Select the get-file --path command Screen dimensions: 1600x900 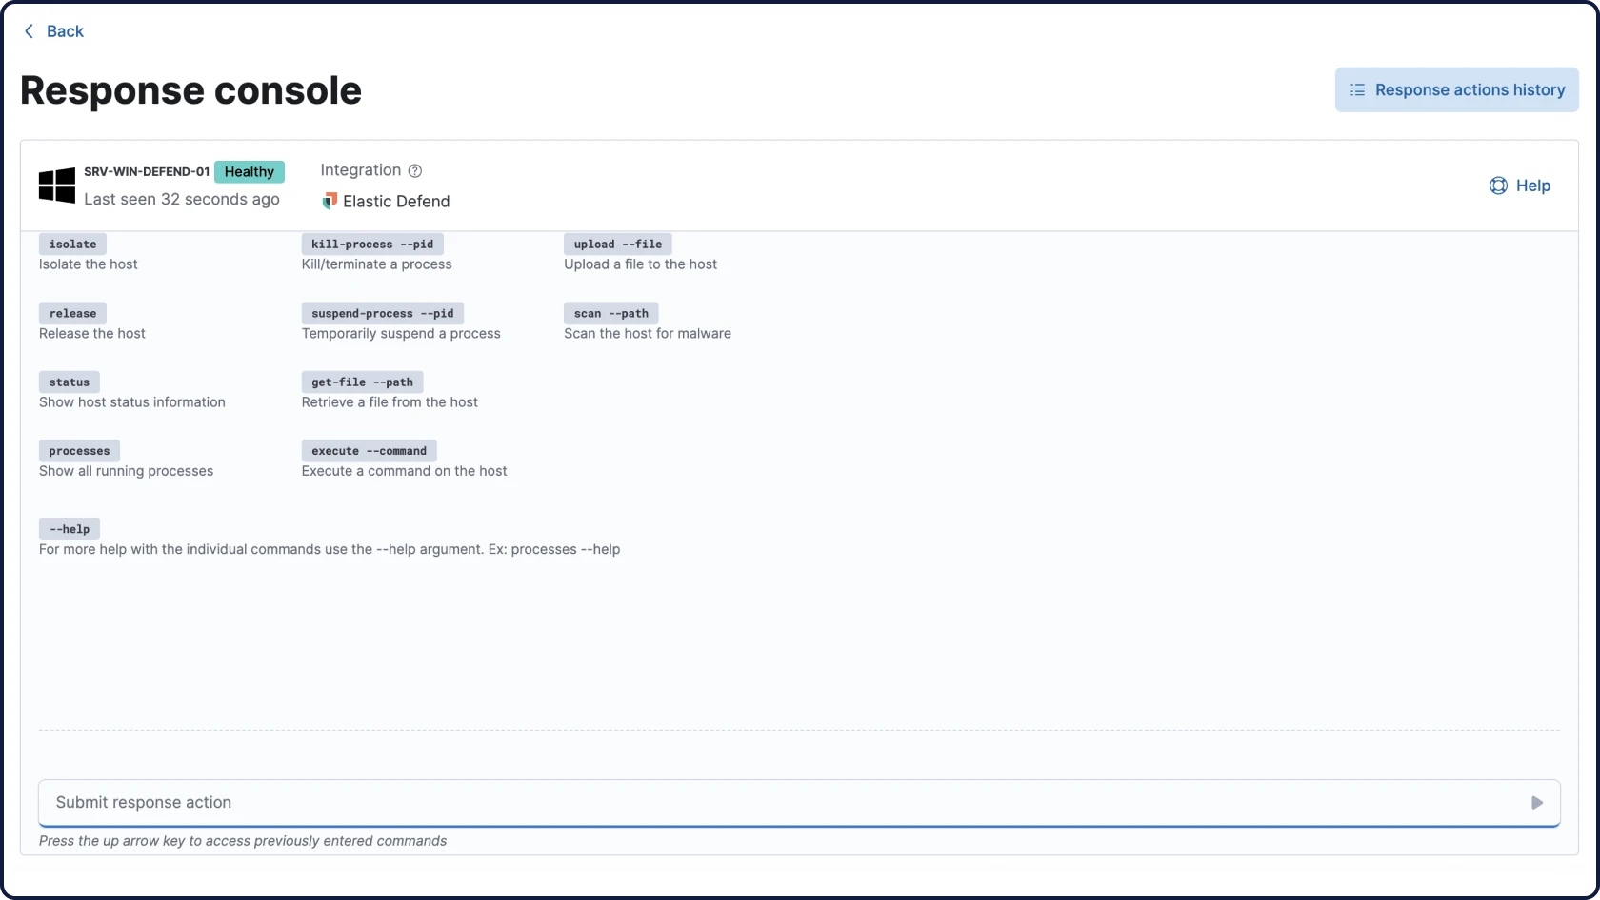(362, 382)
